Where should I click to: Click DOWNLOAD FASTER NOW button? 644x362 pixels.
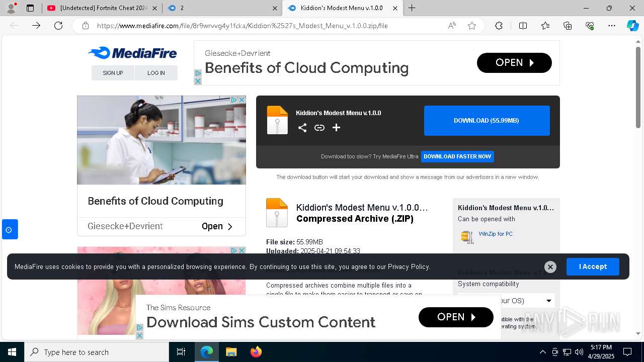pyautogui.click(x=457, y=156)
